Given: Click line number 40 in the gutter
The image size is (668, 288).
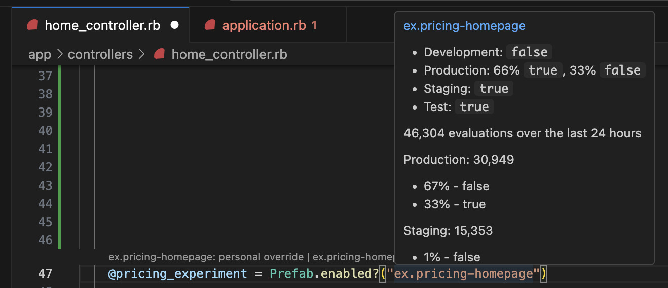Looking at the screenshot, I should click(x=45, y=130).
